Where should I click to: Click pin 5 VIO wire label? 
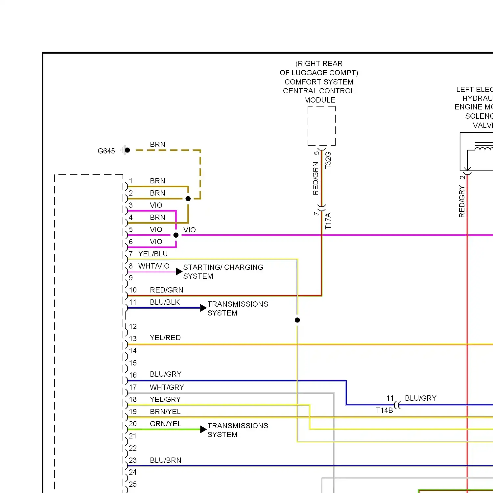click(x=156, y=229)
